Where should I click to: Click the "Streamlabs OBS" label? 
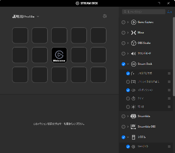(147, 127)
